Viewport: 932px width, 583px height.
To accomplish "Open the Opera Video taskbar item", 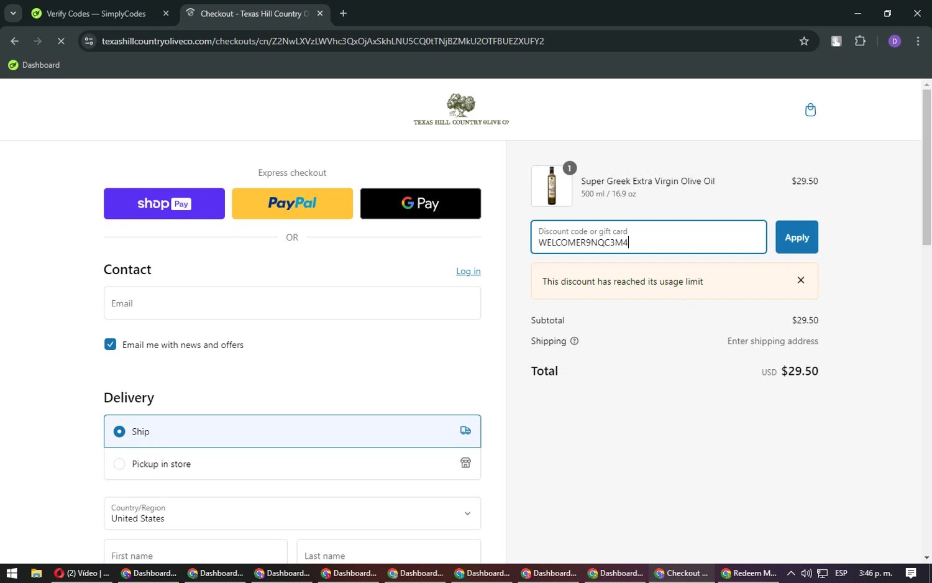I will pos(81,573).
